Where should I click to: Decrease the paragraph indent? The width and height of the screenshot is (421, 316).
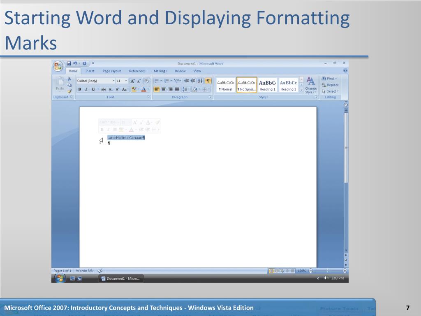click(x=186, y=81)
